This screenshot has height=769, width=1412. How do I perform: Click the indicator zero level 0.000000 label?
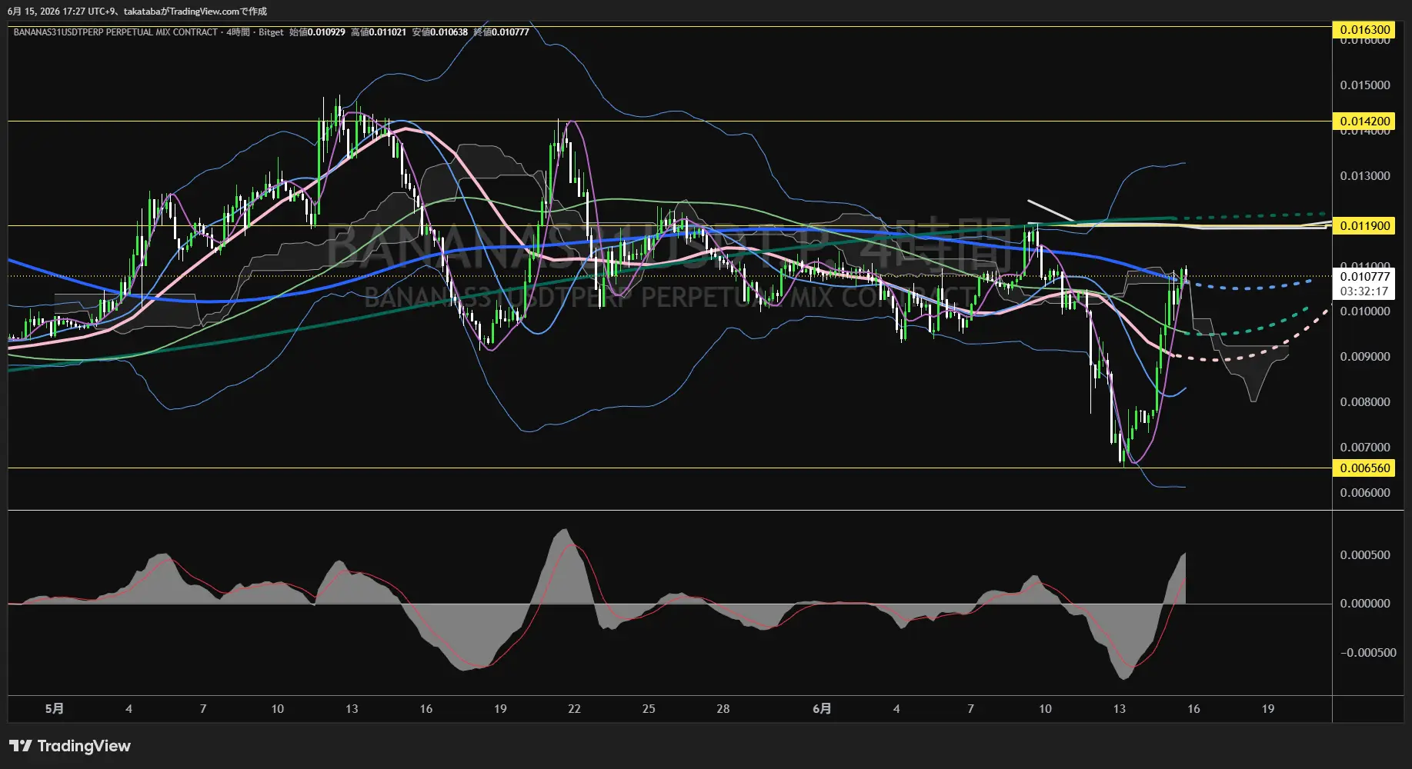point(1365,604)
